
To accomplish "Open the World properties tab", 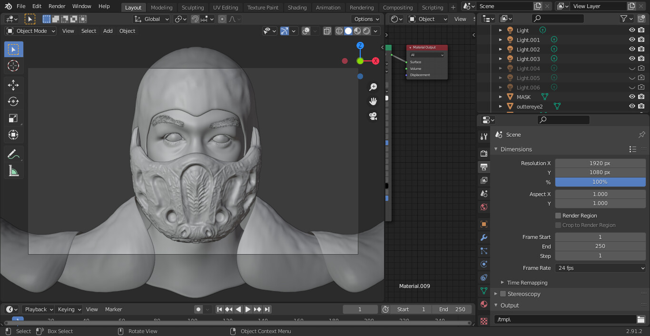I will pos(484,207).
